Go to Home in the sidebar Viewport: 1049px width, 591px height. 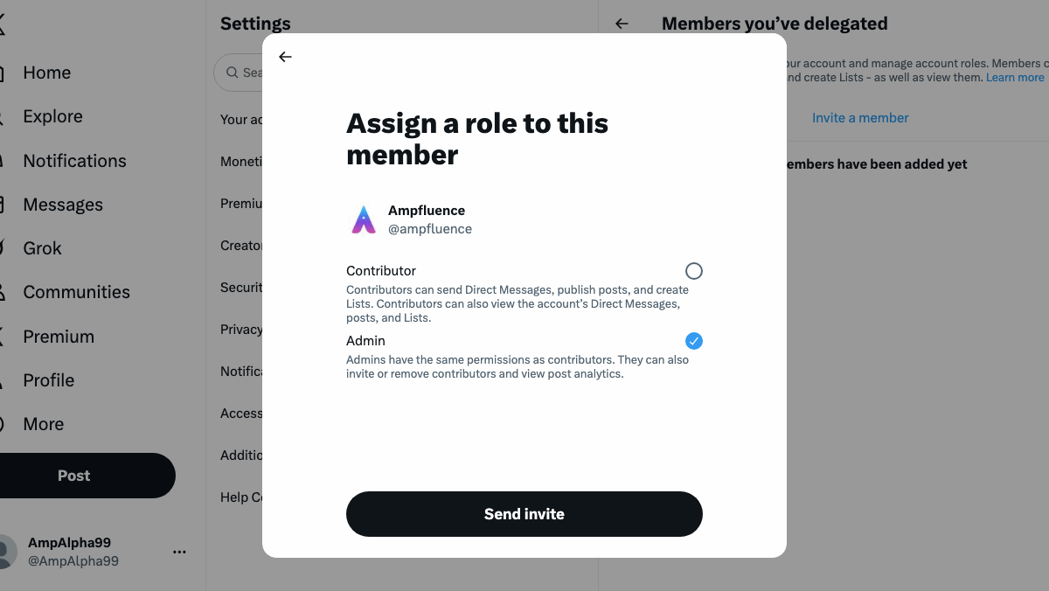click(x=46, y=73)
